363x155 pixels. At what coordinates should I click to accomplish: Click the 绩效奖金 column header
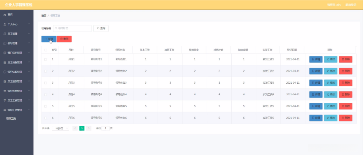click(194, 50)
